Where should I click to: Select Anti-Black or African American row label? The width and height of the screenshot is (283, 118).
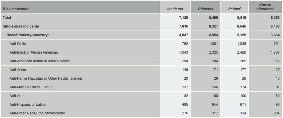click(34, 52)
